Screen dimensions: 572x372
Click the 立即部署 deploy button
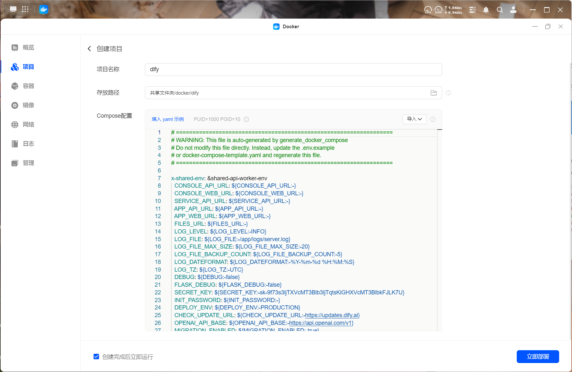(538, 357)
